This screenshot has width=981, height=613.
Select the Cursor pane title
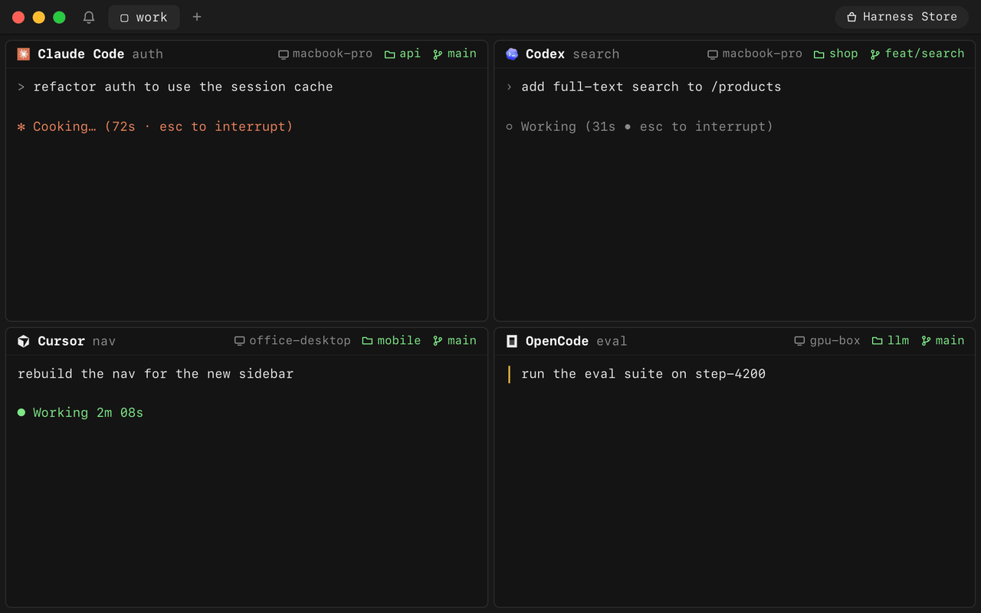61,341
